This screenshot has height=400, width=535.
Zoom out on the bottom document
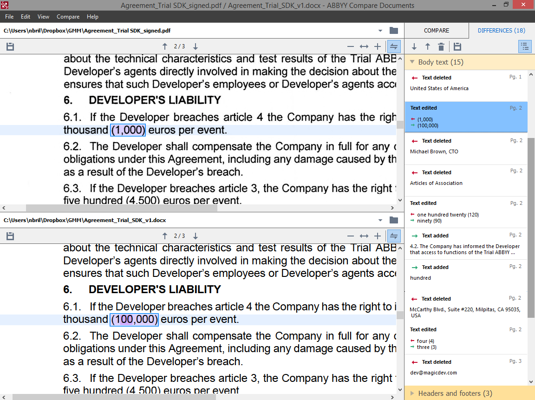coord(351,236)
